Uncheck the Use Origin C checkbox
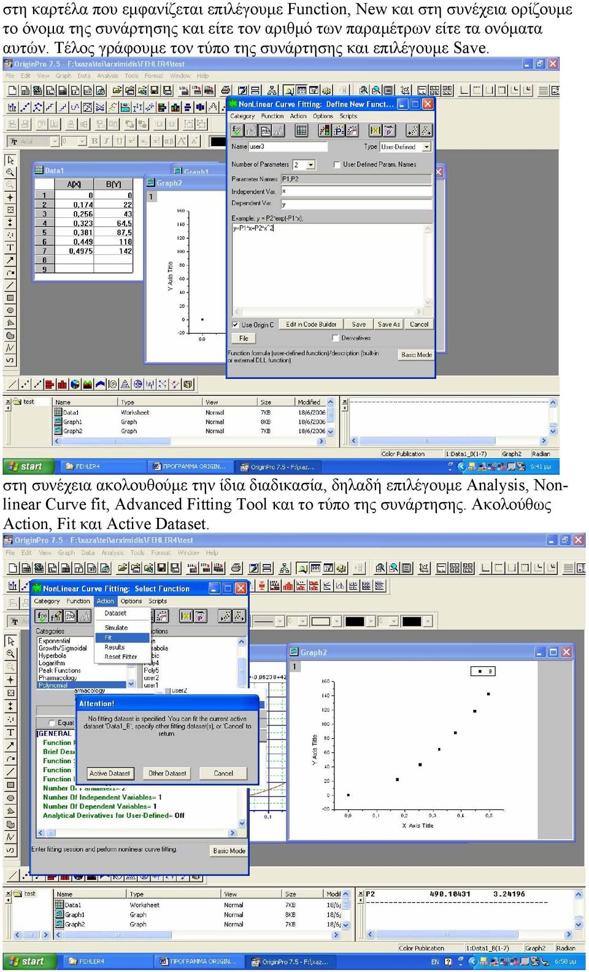589x972 pixels. [235, 325]
